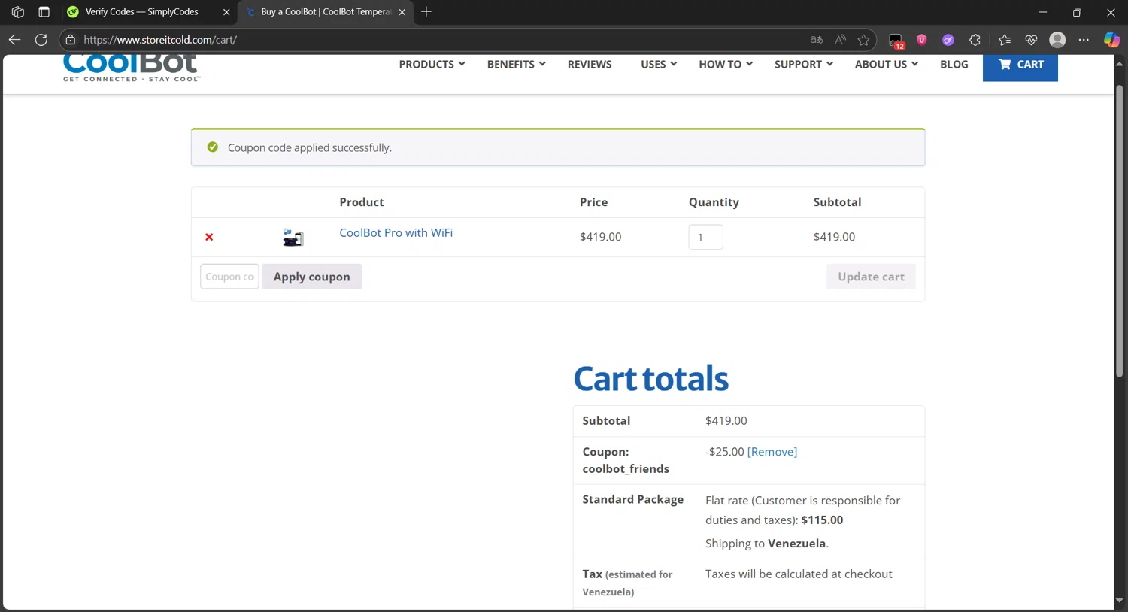Click the CoolBot logo
The height and width of the screenshot is (612, 1128).
pyautogui.click(x=132, y=68)
